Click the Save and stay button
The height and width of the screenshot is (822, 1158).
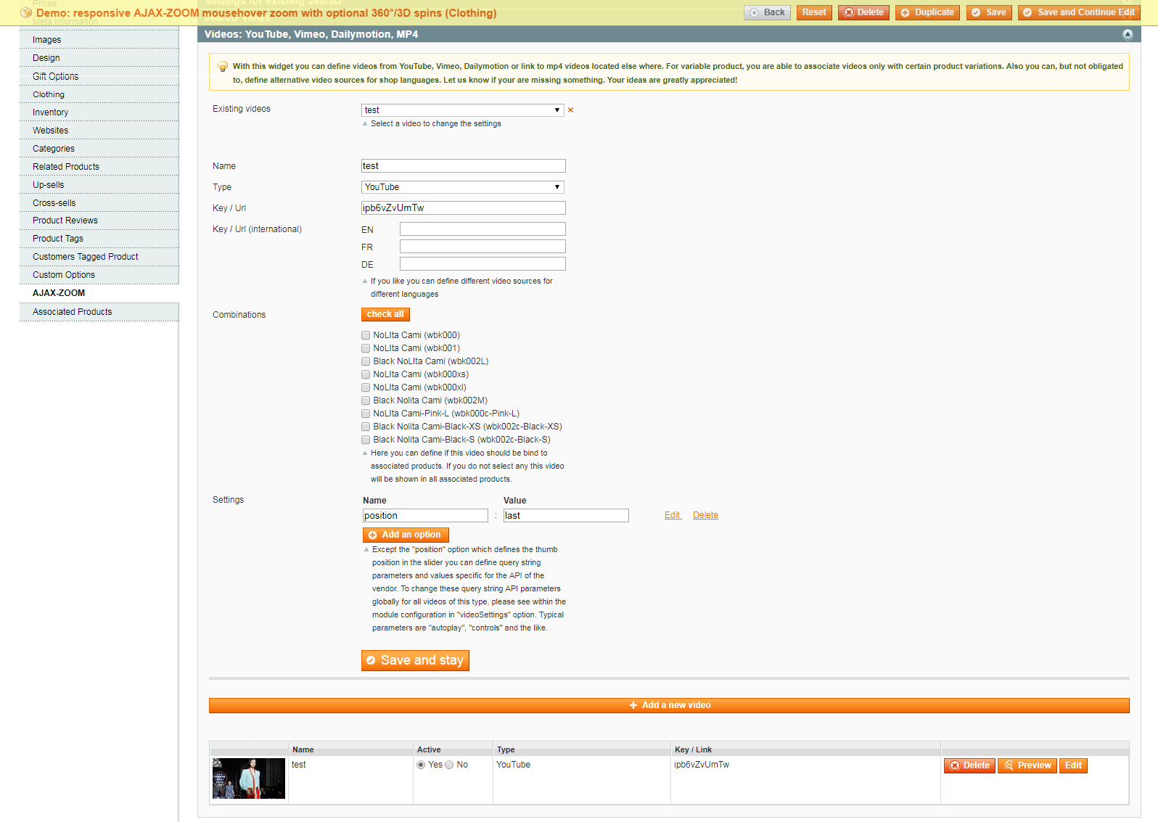coord(415,660)
